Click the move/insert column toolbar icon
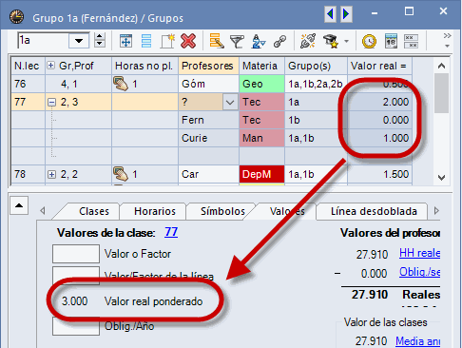462x348 pixels. pyautogui.click(x=125, y=41)
